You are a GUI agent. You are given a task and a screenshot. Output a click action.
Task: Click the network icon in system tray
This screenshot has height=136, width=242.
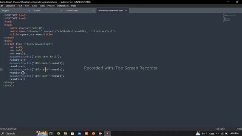coord(222,133)
